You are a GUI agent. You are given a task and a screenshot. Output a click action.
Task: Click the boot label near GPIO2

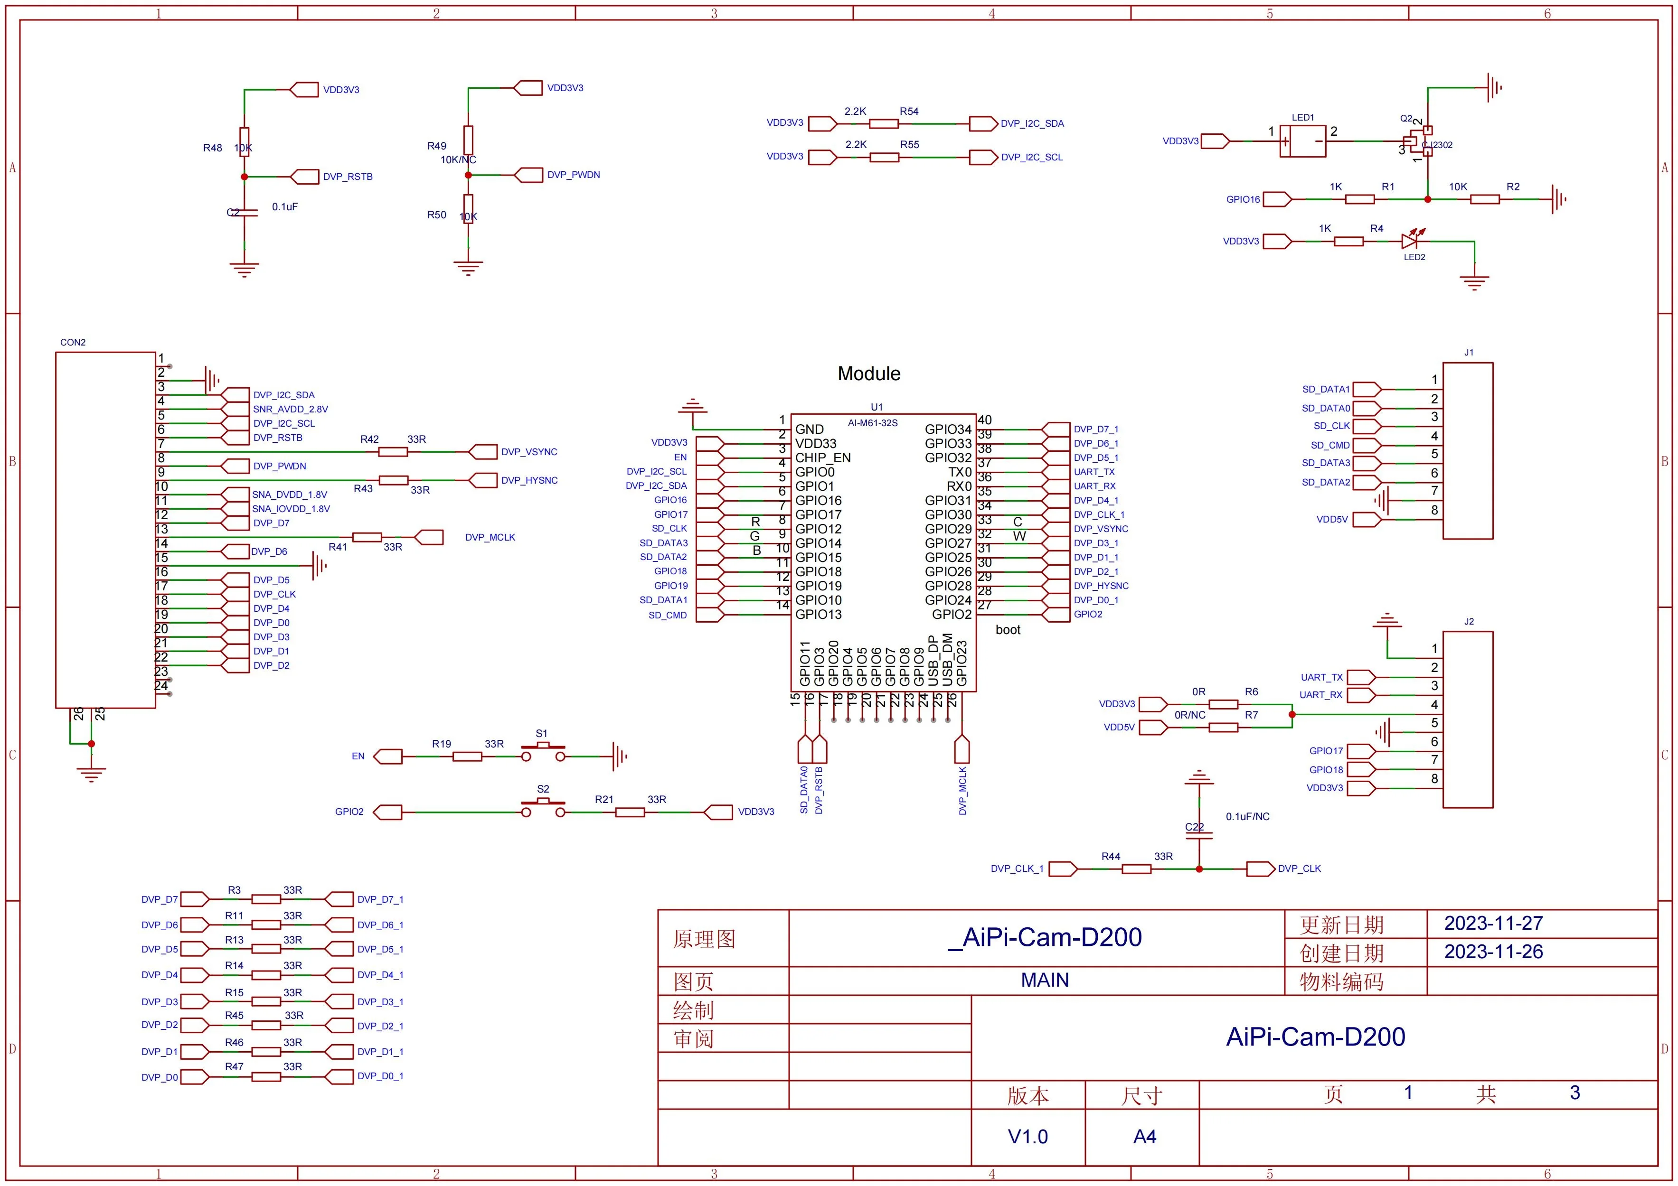pyautogui.click(x=1008, y=629)
